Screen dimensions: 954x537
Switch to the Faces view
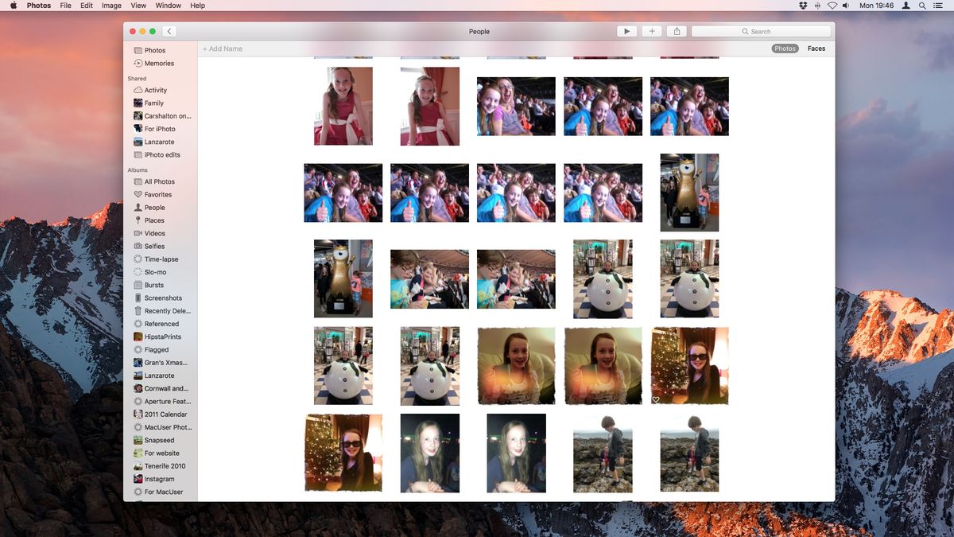816,48
